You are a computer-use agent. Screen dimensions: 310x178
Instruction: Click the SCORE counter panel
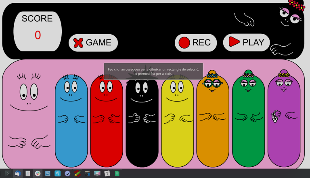[38, 31]
